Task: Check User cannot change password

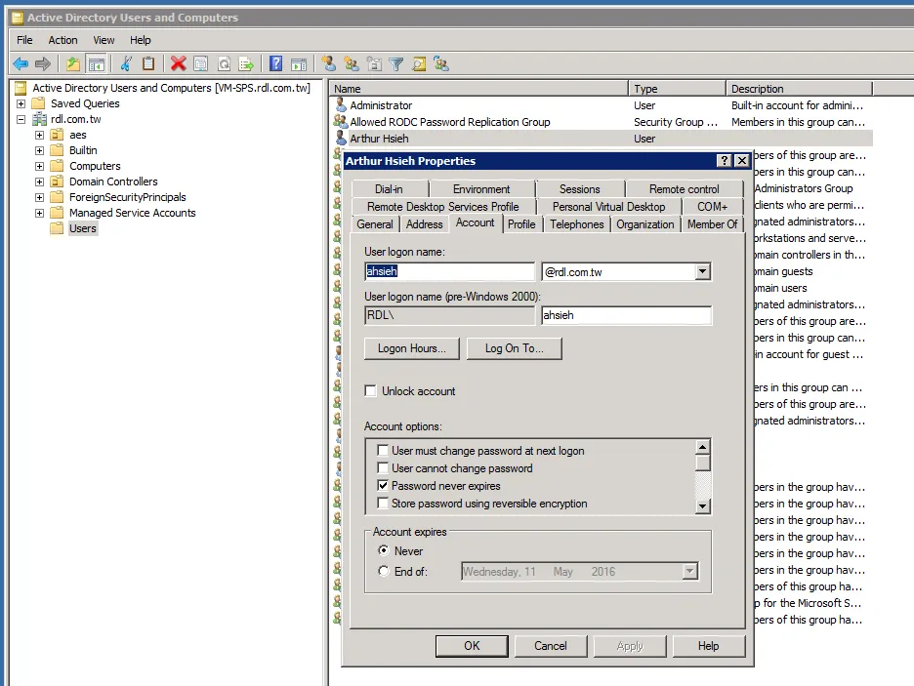Action: pyautogui.click(x=384, y=468)
